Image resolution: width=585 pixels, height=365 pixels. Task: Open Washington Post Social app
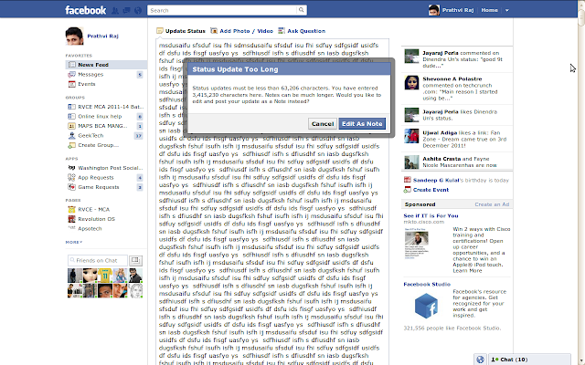tap(106, 168)
